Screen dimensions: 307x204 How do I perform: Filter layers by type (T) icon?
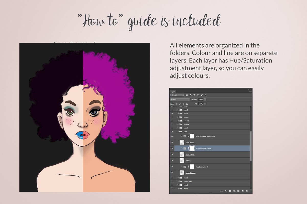point(194,95)
